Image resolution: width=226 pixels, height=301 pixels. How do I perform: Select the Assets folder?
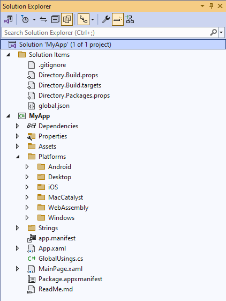pos(47,146)
